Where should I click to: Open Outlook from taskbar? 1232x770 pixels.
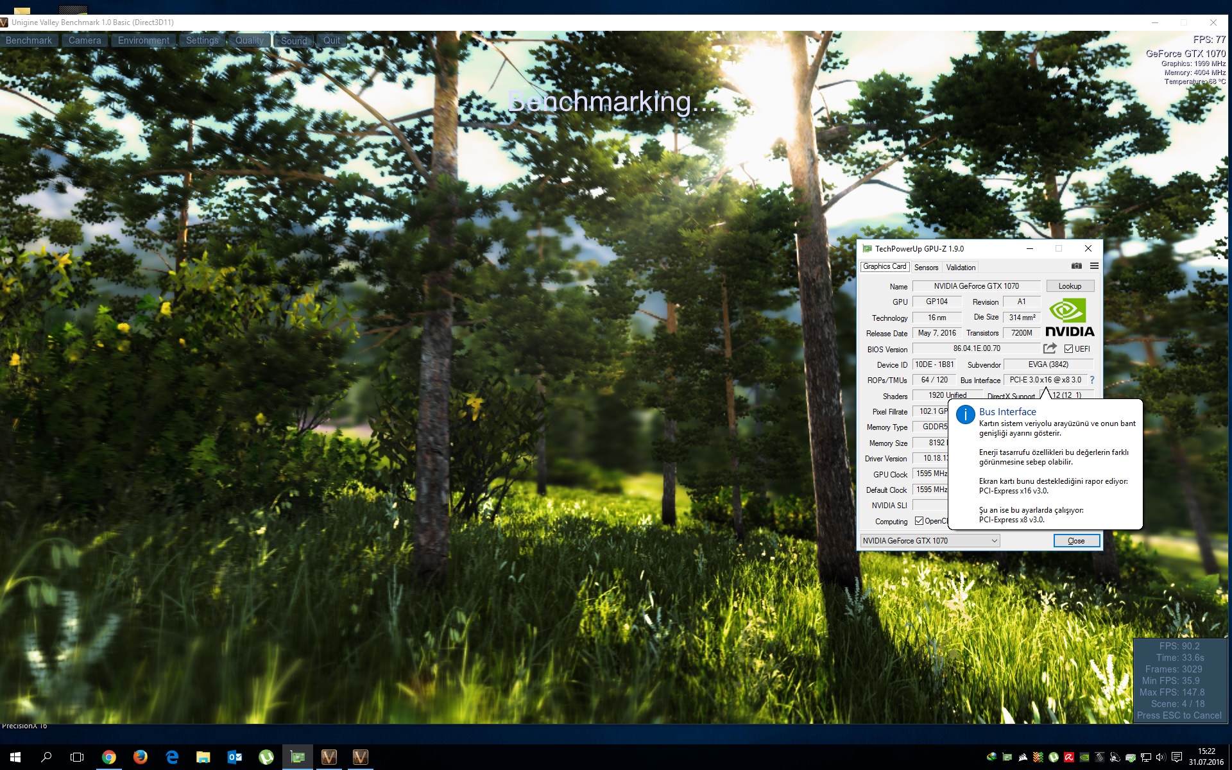(234, 757)
